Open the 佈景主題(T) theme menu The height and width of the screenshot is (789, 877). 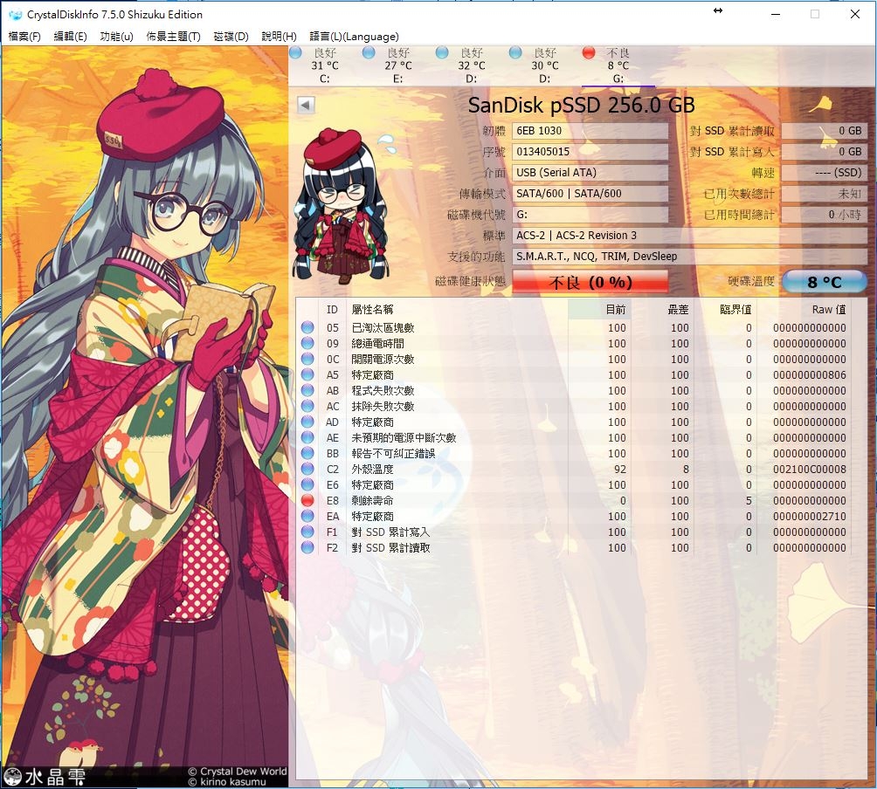pyautogui.click(x=173, y=37)
